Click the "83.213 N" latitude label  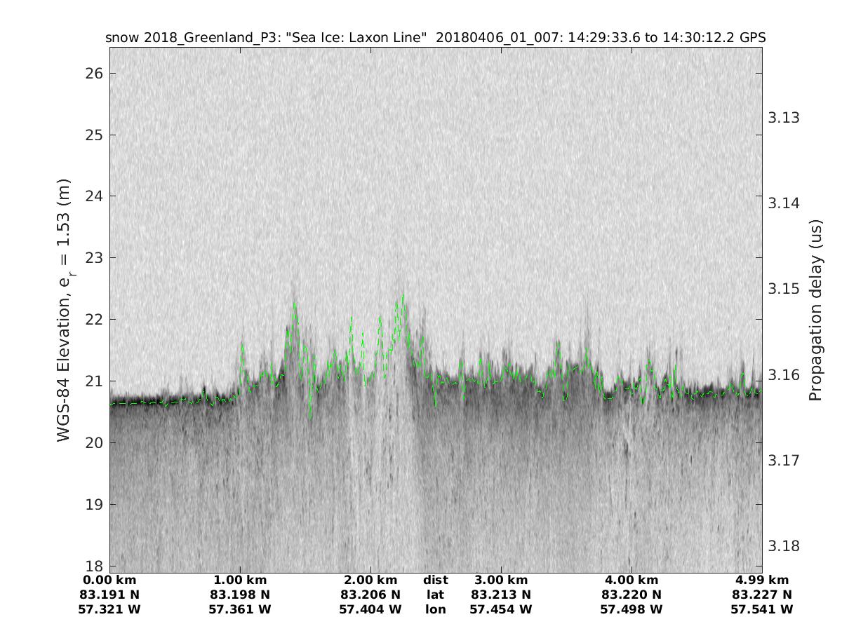pos(501,595)
